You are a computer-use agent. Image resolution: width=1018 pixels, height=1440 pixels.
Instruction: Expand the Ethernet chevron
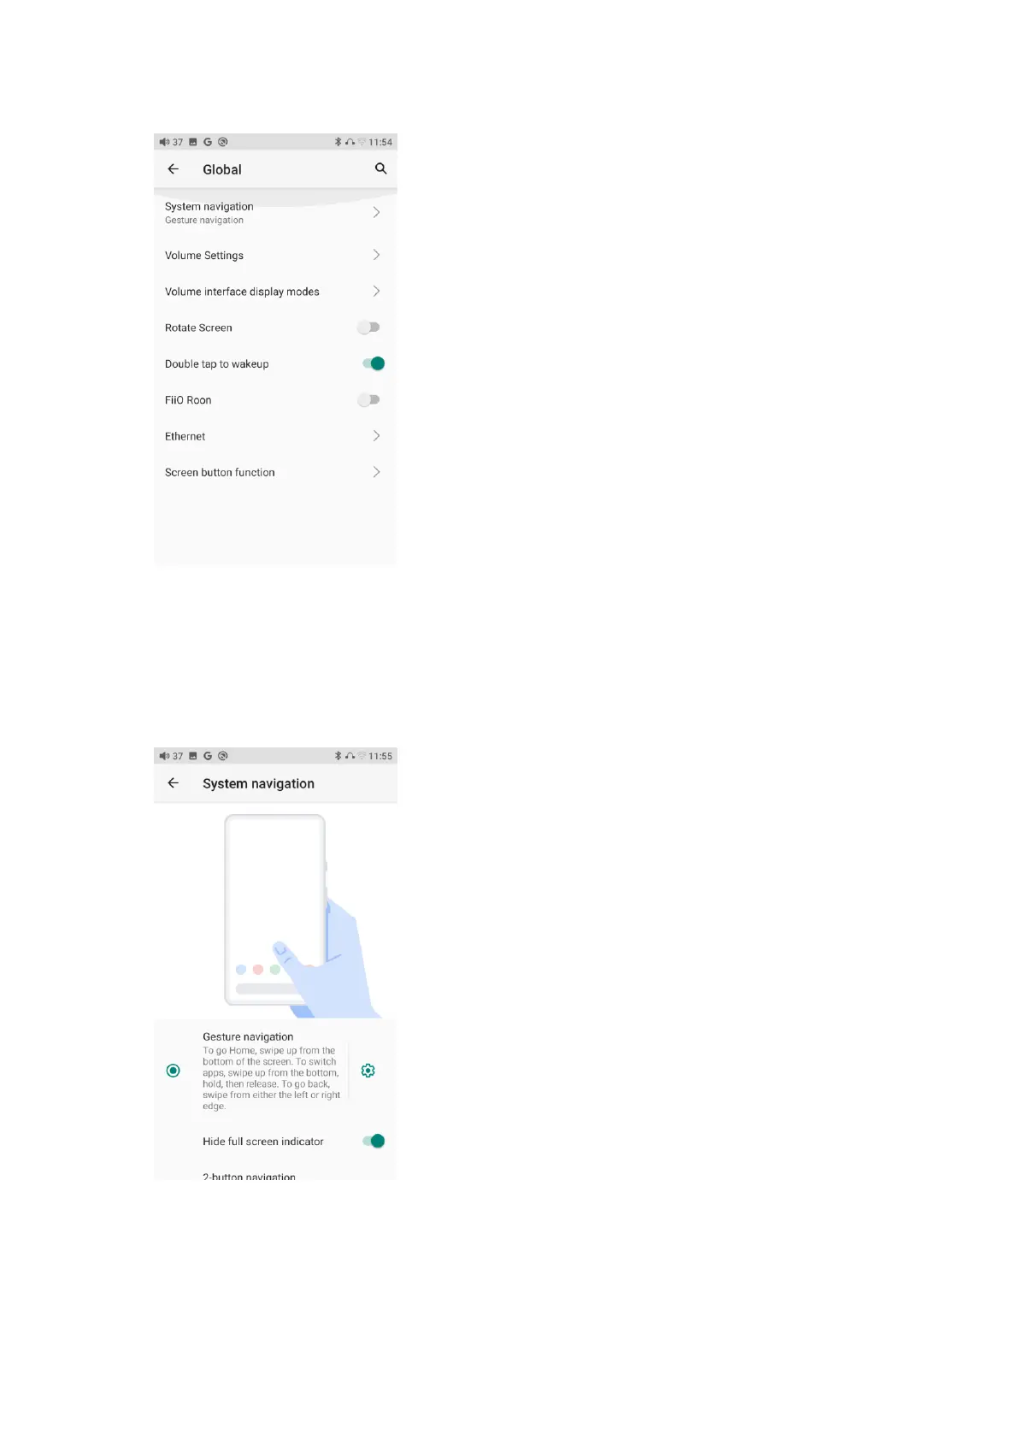(376, 436)
